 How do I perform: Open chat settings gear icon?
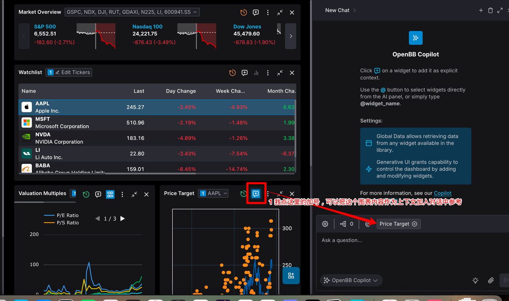coord(325,224)
